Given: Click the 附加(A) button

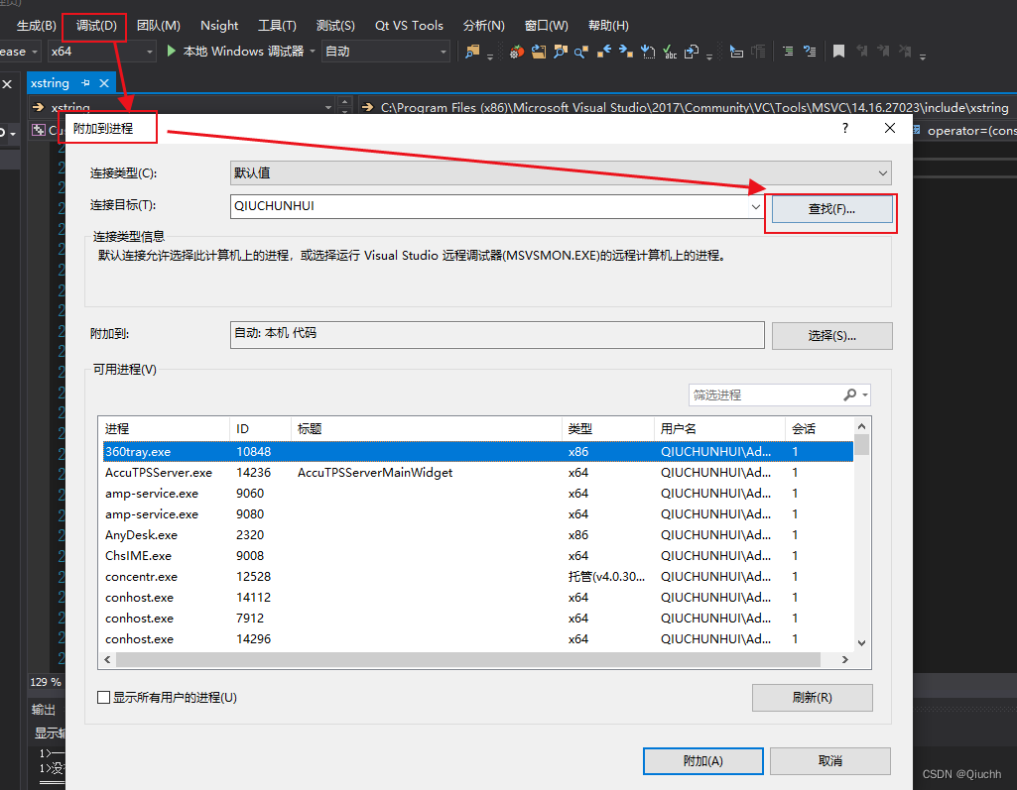Looking at the screenshot, I should (x=703, y=761).
